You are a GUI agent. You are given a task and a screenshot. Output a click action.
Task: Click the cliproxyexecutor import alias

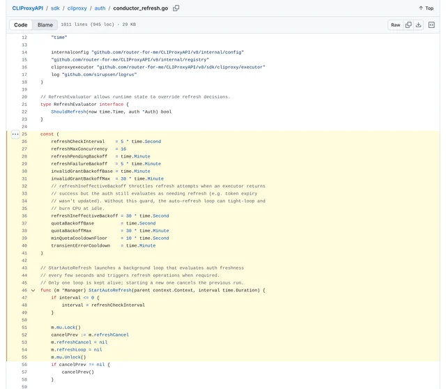[72, 67]
